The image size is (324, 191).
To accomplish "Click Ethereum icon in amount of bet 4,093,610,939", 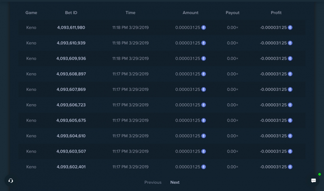I will pyautogui.click(x=204, y=43).
